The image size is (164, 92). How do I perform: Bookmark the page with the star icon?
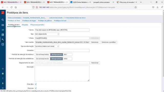[x=136, y=7]
